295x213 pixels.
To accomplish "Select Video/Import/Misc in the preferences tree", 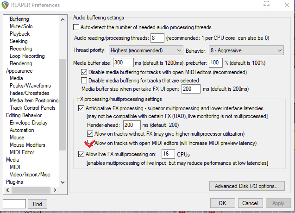I will click(30, 175).
